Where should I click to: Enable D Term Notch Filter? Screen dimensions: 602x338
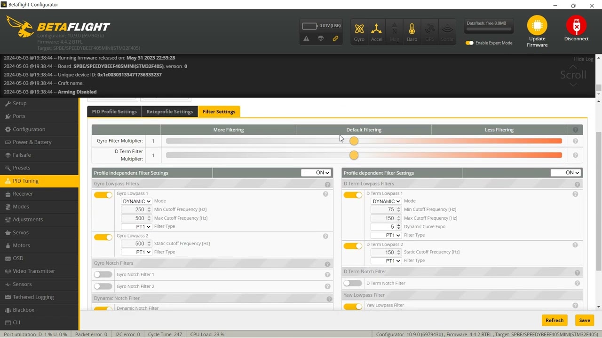point(353,283)
